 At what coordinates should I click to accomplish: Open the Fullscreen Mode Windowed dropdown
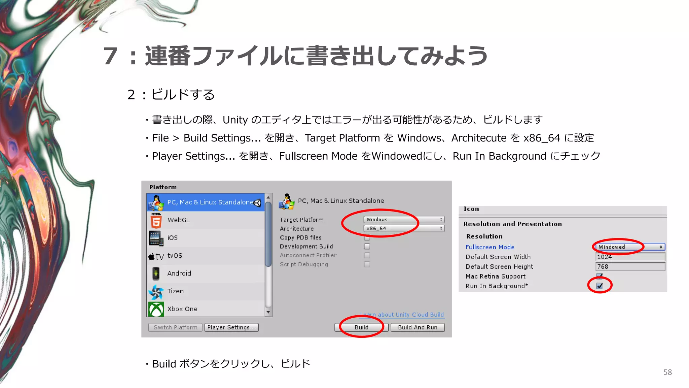630,247
